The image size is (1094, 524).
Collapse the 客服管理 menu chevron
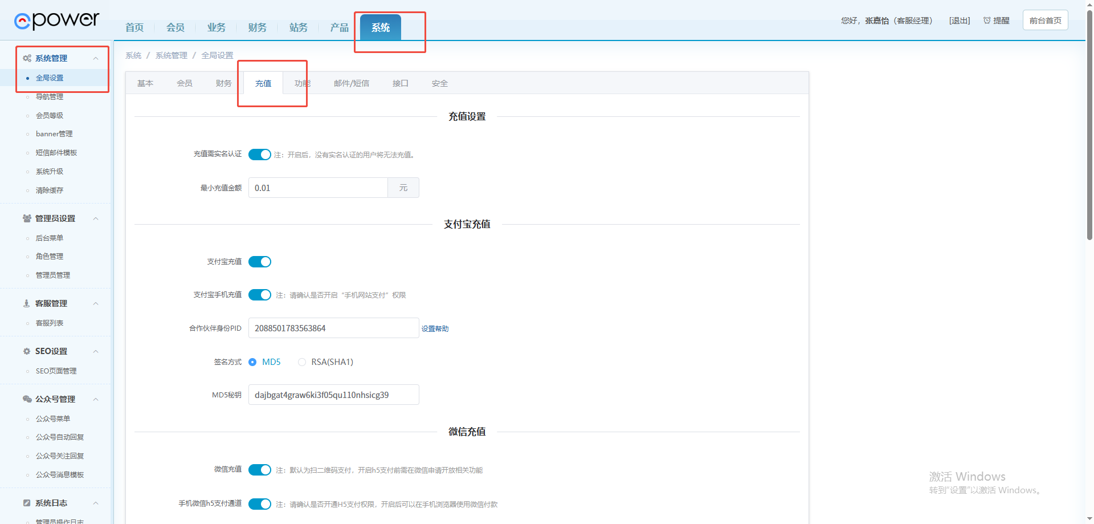96,303
